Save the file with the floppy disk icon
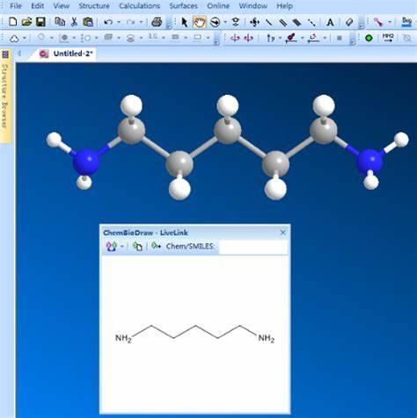417x418 pixels. (x=40, y=22)
